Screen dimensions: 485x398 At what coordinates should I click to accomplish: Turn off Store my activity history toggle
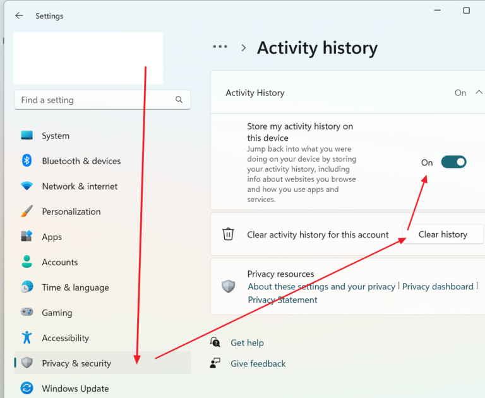[x=453, y=162]
